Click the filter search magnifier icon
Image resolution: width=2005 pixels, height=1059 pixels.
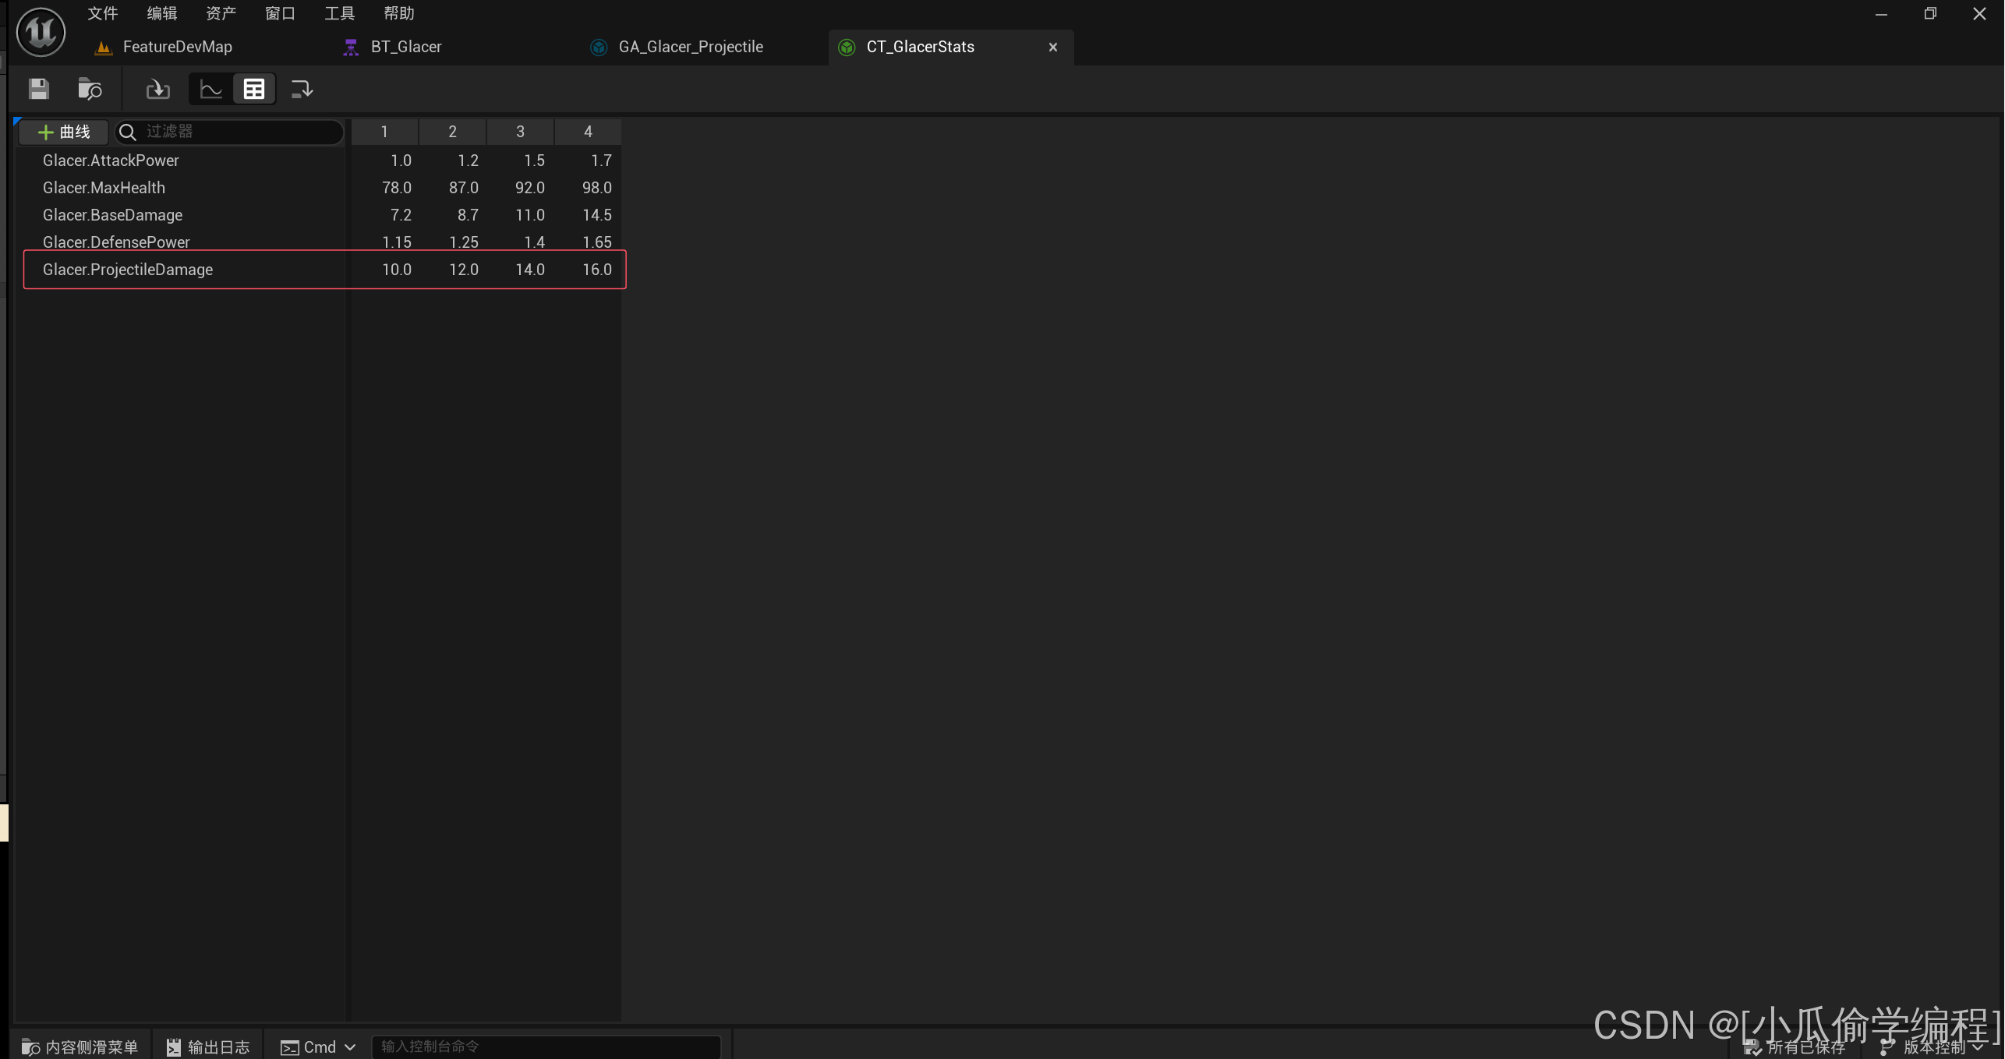[128, 132]
